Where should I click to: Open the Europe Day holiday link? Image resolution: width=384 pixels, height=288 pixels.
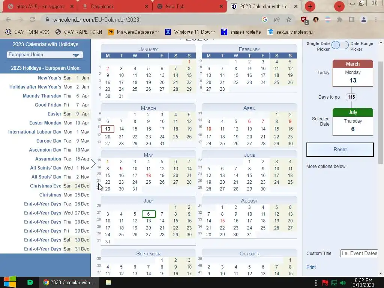point(49,141)
